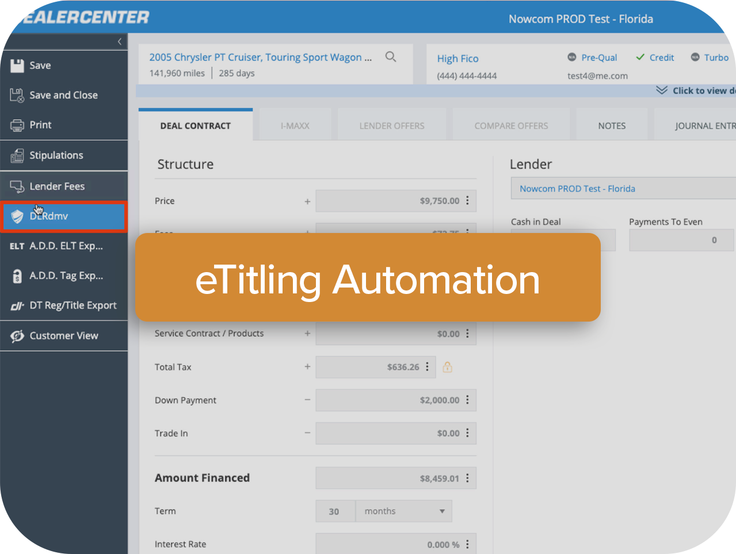Click the A.D.D. Tag Export icon
The width and height of the screenshot is (736, 554).
(17, 276)
